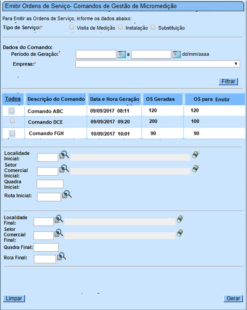Click the Descrição do Comando column header
Screen dimensions: 247x310
pyautogui.click(x=56, y=99)
